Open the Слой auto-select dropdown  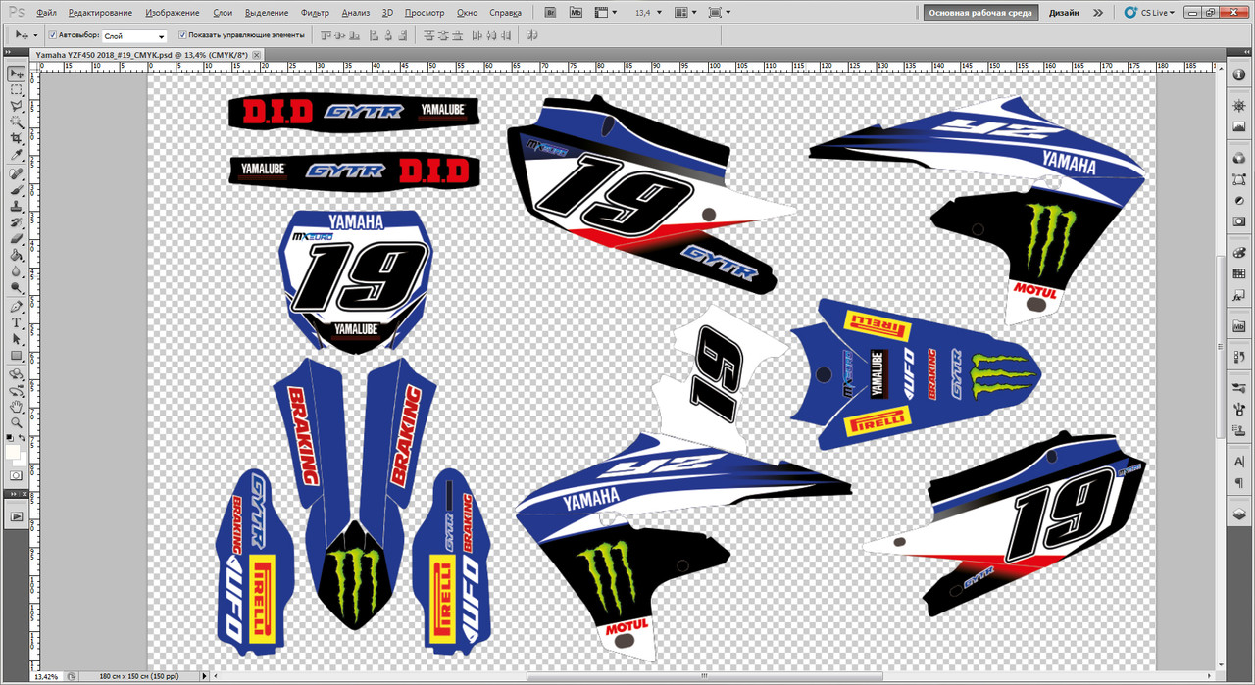coord(135,35)
